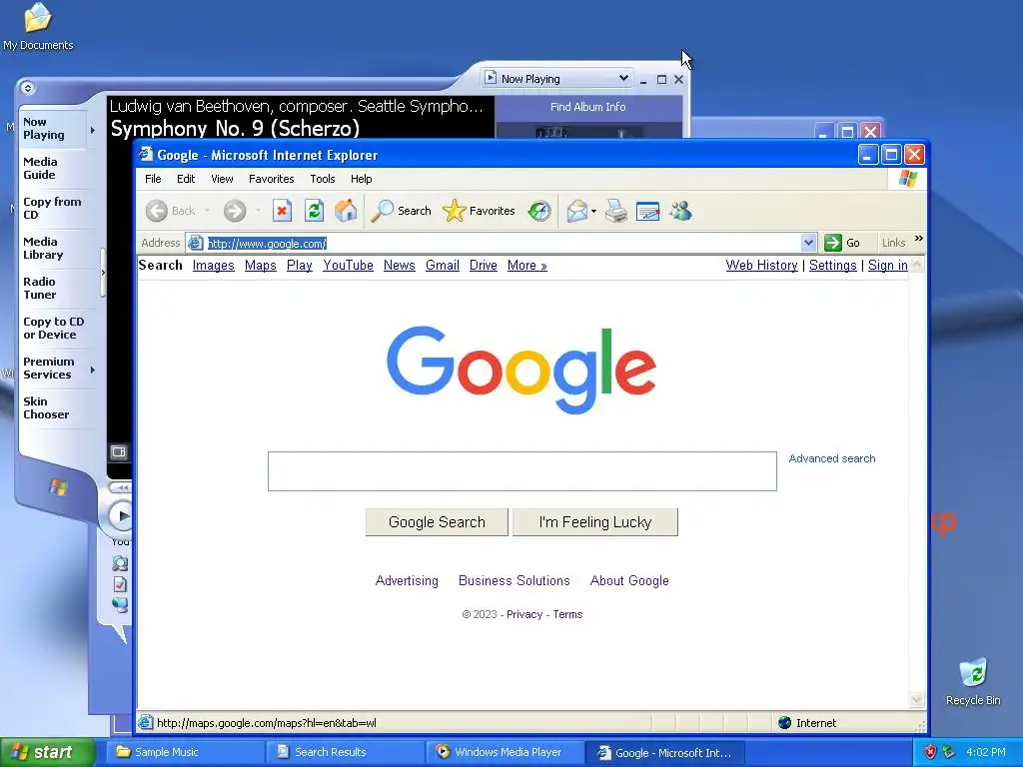Open Messenger via the two-people icon
This screenshot has height=767, width=1023.
pos(680,211)
